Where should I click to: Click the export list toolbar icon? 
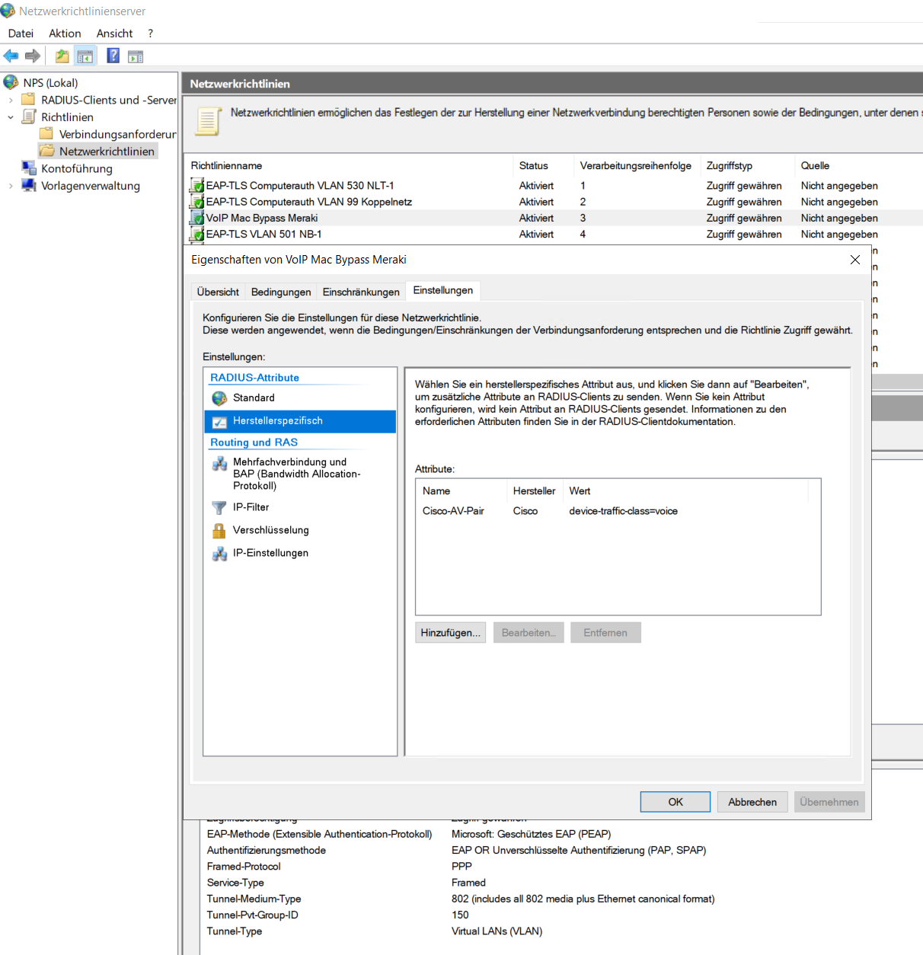tap(136, 55)
